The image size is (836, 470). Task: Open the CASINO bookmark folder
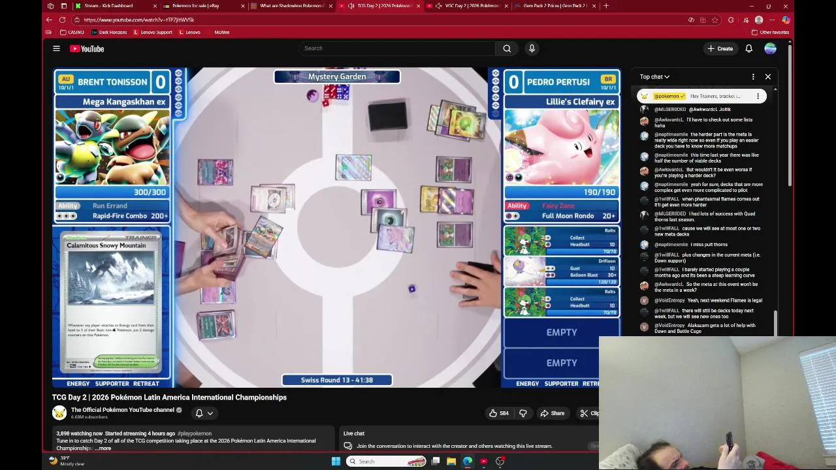click(x=72, y=32)
